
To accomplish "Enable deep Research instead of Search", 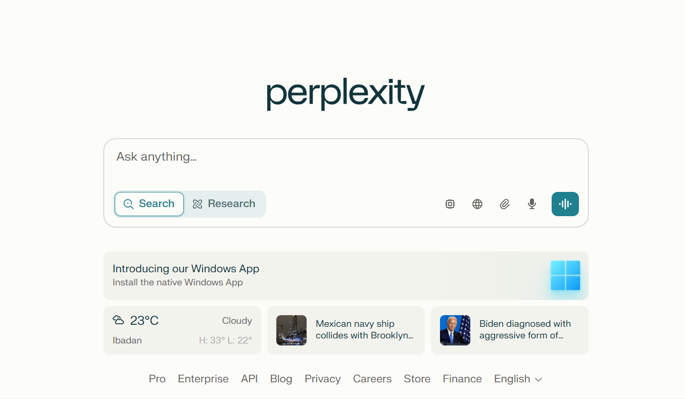I will pyautogui.click(x=225, y=204).
